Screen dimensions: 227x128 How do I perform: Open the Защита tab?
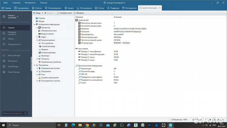pyautogui.click(x=69, y=8)
